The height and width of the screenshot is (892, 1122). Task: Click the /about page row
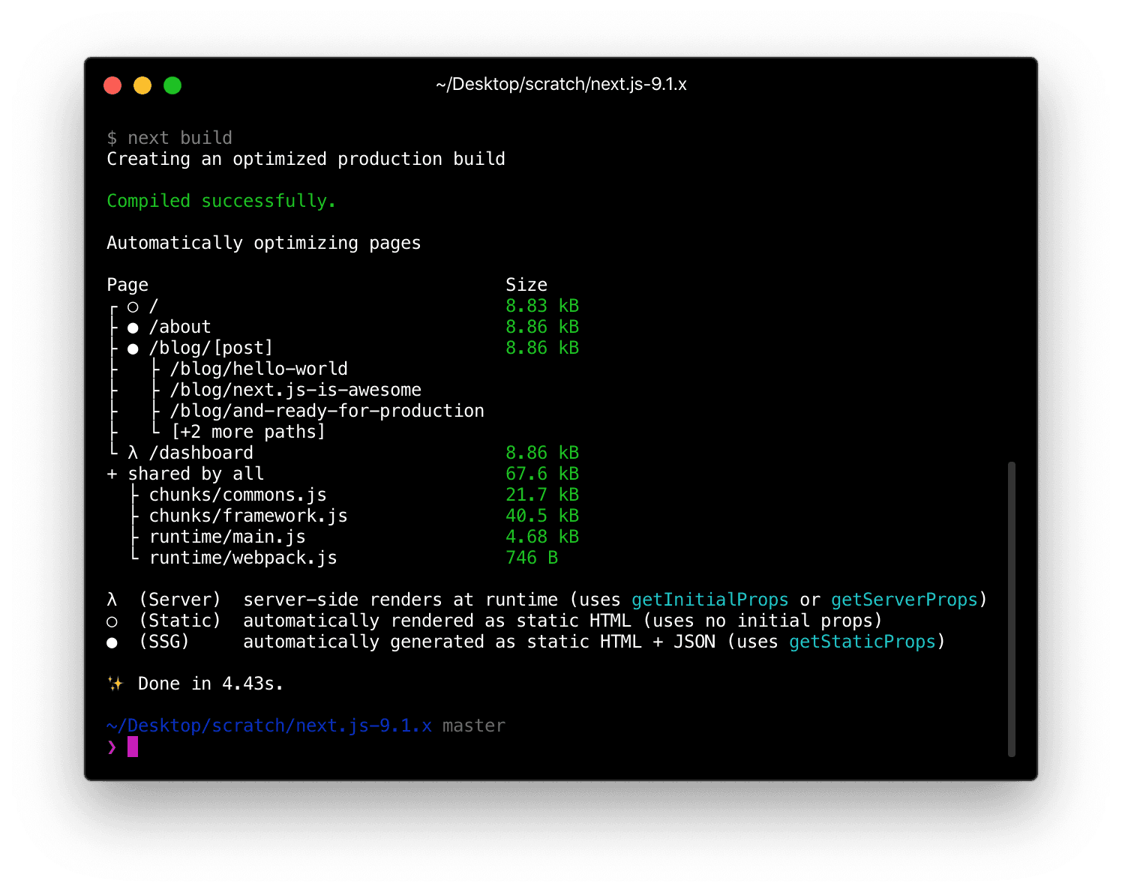coord(180,327)
